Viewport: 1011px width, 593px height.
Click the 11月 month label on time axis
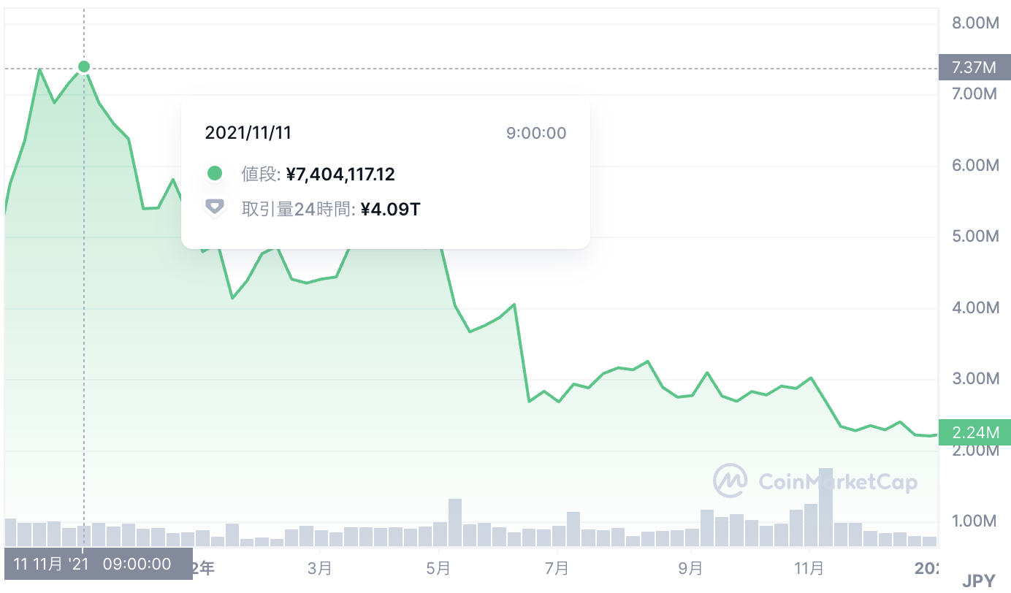(809, 567)
